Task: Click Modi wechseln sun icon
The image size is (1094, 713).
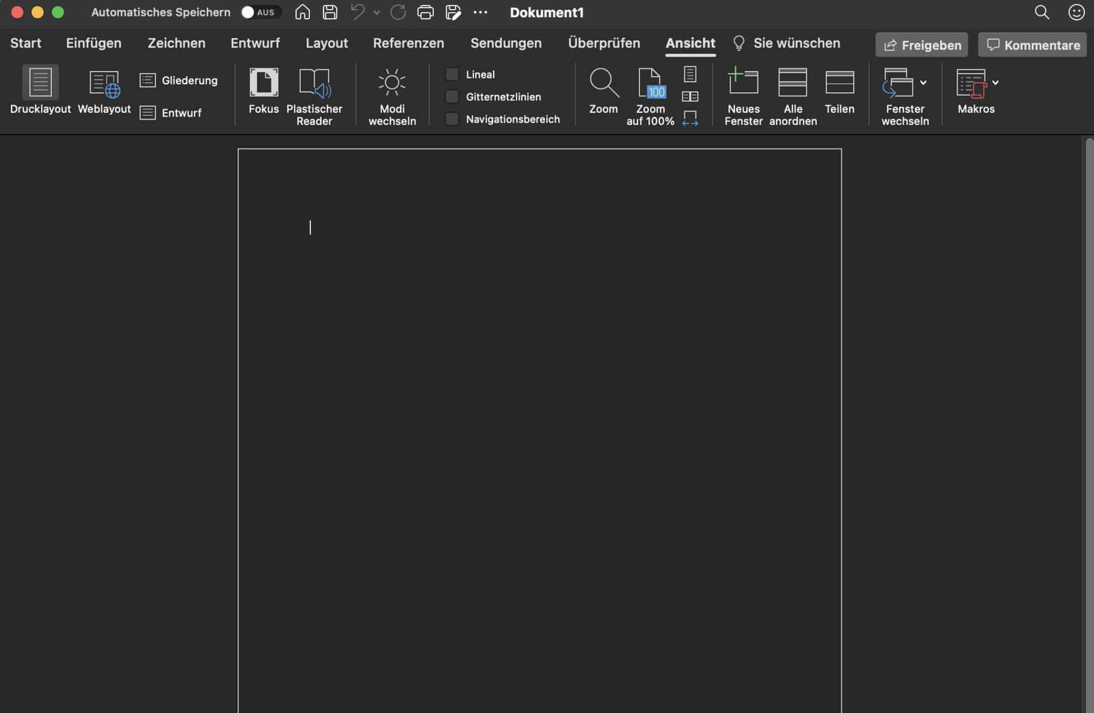Action: point(392,83)
